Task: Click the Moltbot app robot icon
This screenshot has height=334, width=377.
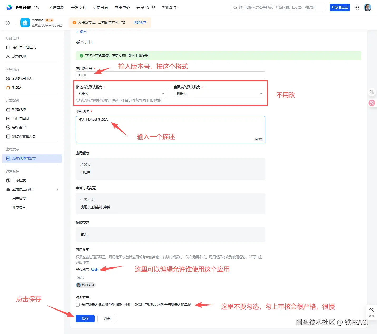Action: pyautogui.click(x=25, y=23)
